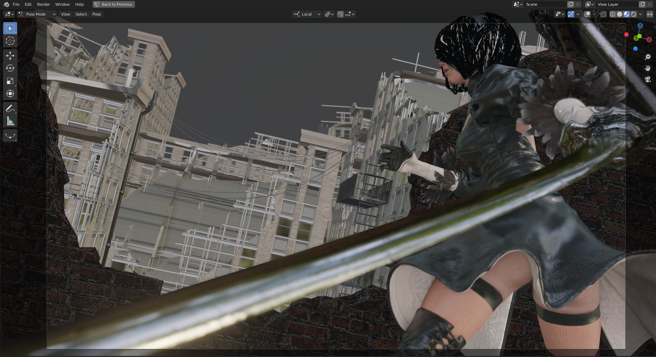656x357 pixels.
Task: Switch to wireframe viewport shading
Action: (613, 14)
